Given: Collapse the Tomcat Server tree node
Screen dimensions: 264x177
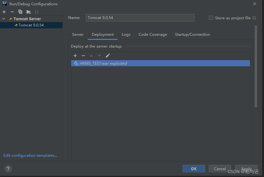Looking at the screenshot, I should pos(4,19).
